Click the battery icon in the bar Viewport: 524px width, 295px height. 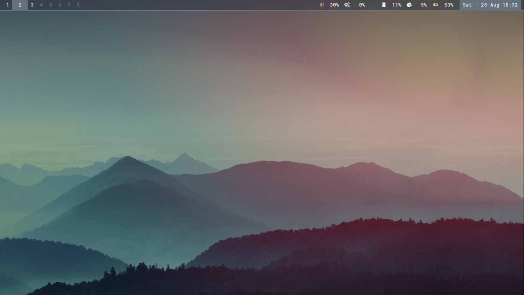tap(435, 5)
